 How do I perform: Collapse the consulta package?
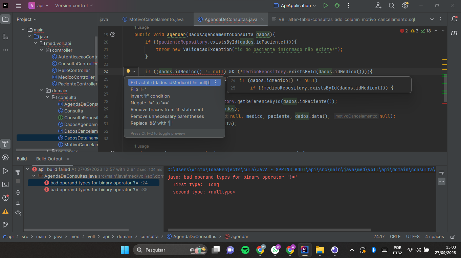48,97
